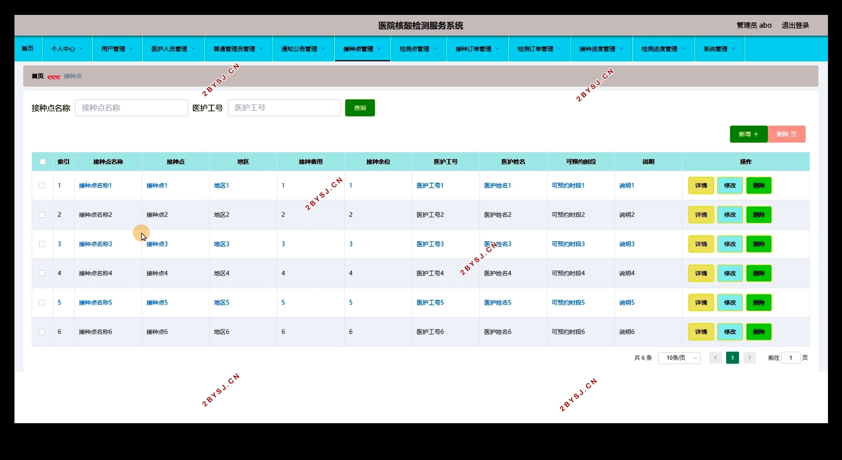This screenshot has height=460, width=842.
Task: Click 修改 for 接种点名称4
Action: click(730, 273)
